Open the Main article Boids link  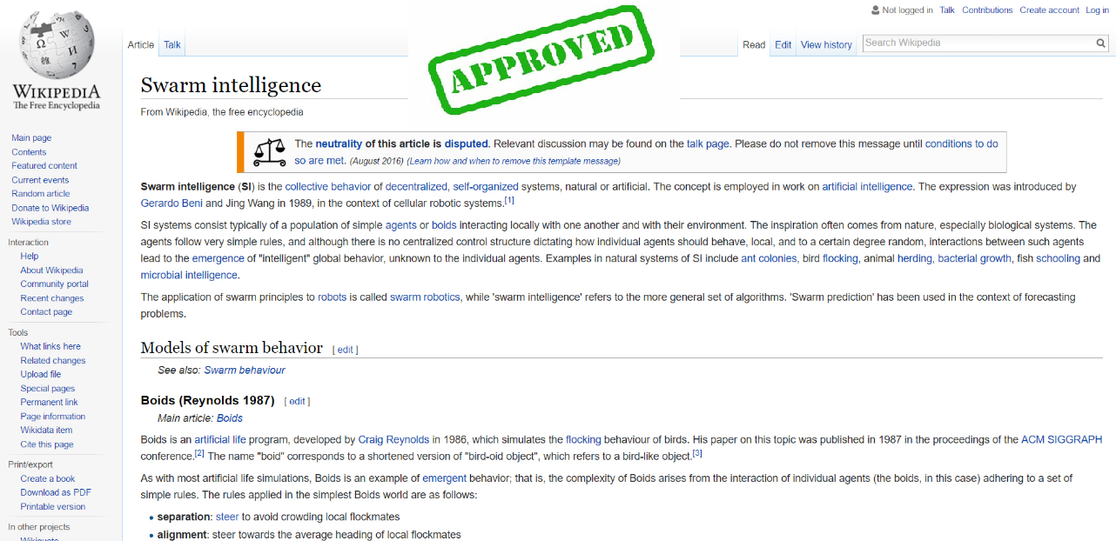[230, 418]
